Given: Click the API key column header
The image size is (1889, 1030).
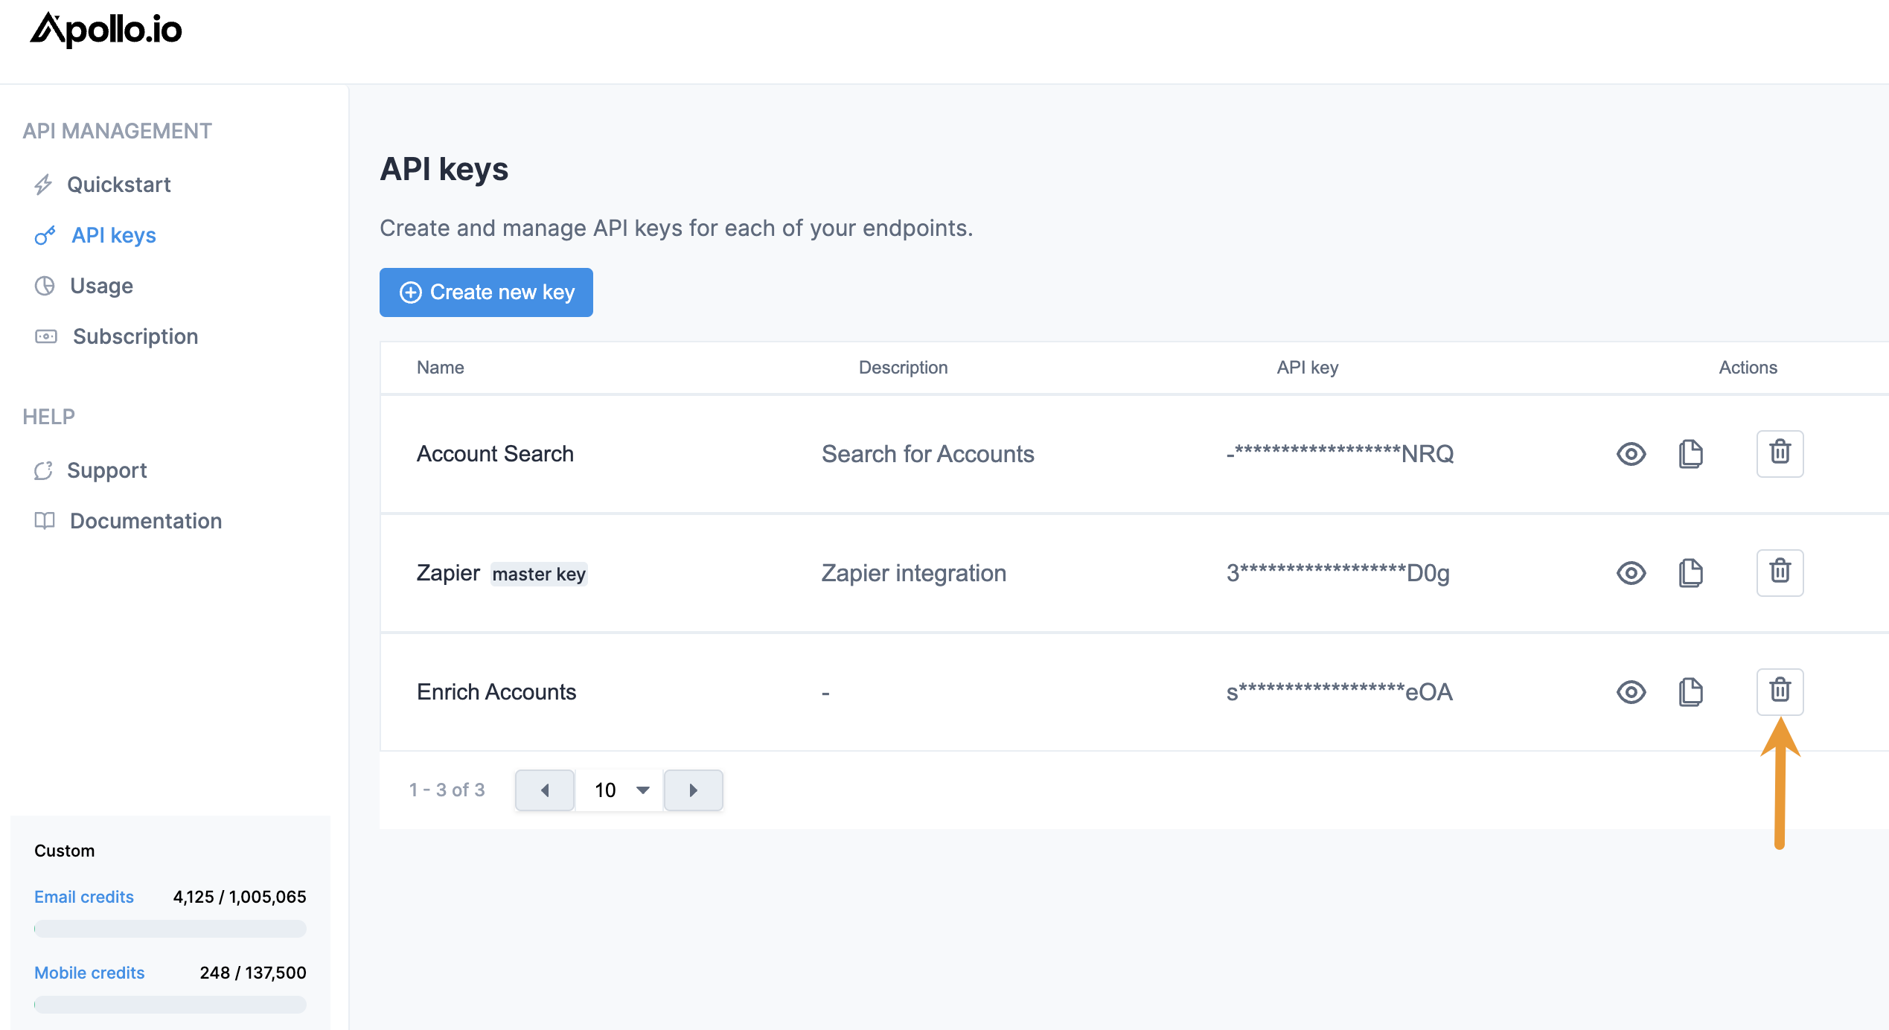Looking at the screenshot, I should 1308,368.
